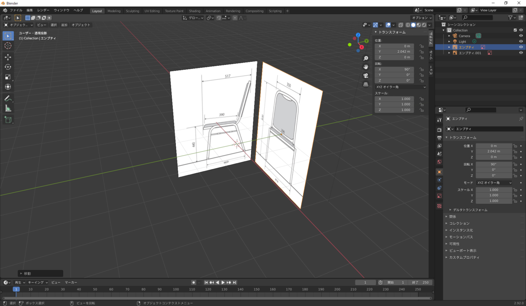The width and height of the screenshot is (526, 306).
Task: Open the オプション dropdown
Action: pos(422,18)
